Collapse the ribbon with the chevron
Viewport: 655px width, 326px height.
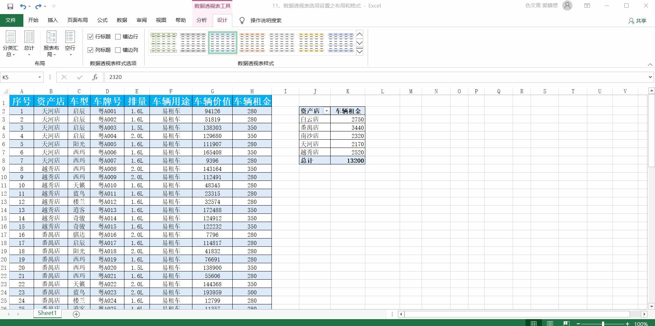pyautogui.click(x=650, y=65)
